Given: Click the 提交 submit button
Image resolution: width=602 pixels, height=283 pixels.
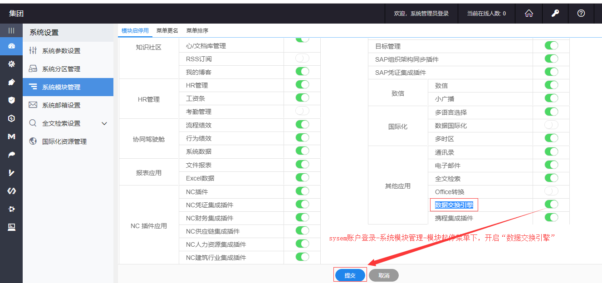Looking at the screenshot, I should click(350, 275).
